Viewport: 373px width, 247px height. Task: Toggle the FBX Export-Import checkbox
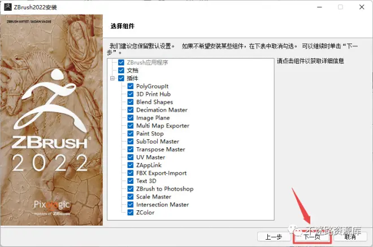click(131, 173)
